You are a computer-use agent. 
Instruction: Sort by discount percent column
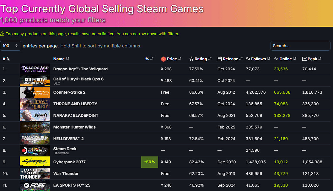click(149, 59)
